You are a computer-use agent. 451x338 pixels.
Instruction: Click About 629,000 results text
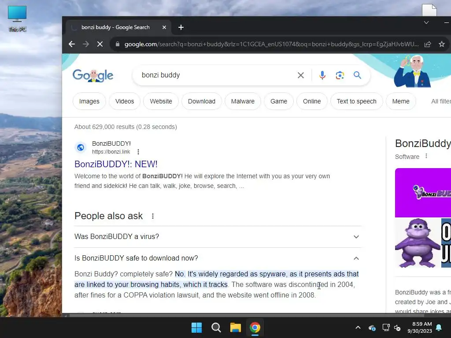(126, 127)
